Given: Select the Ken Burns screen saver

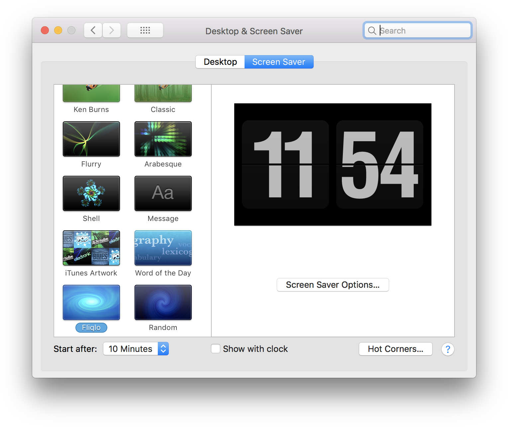Looking at the screenshot, I should click(91, 94).
